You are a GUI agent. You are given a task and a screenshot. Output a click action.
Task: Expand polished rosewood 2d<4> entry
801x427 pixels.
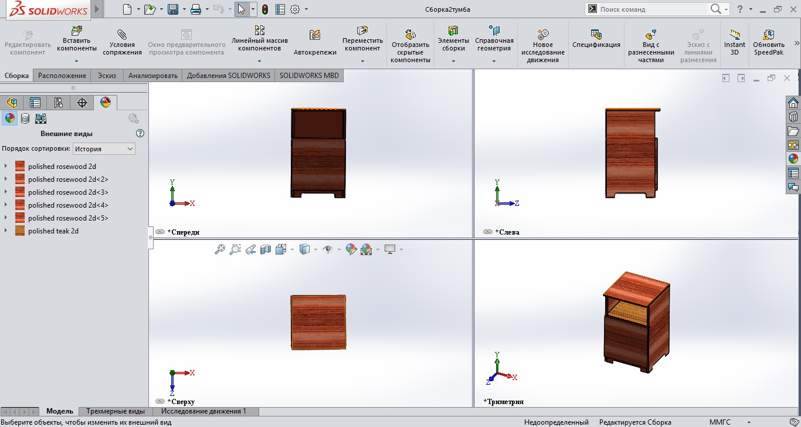click(x=6, y=205)
